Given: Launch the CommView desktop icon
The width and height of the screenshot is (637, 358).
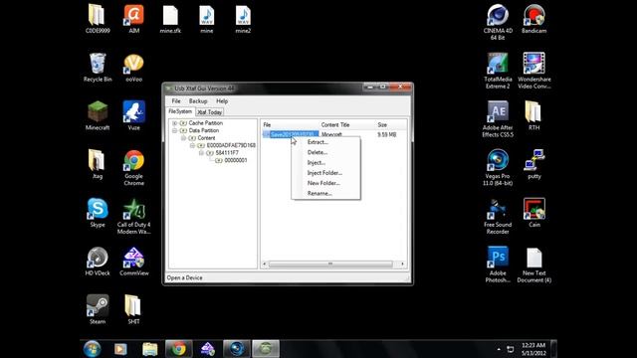Looking at the screenshot, I should pos(133,261).
